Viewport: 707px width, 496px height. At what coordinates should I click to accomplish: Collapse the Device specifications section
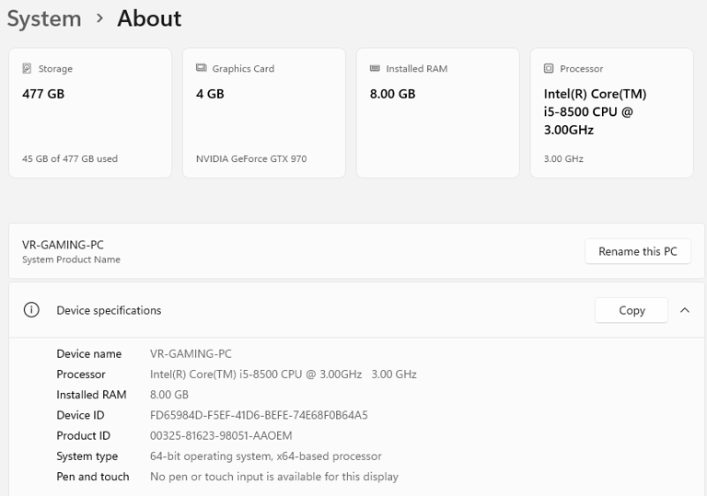click(x=685, y=310)
